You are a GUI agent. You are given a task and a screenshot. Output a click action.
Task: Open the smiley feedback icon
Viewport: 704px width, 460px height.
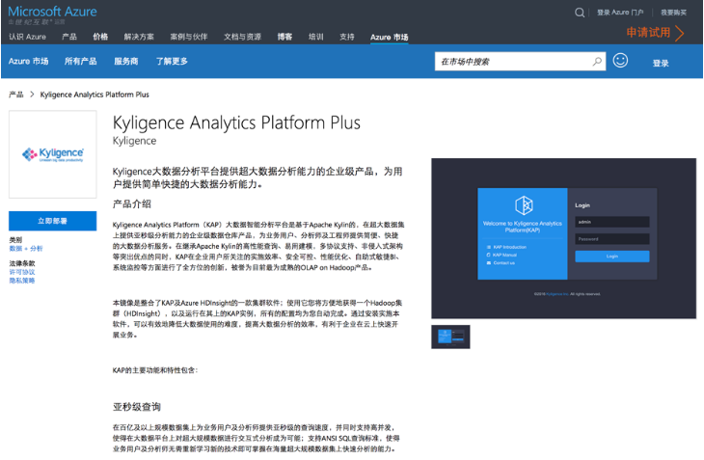pos(620,61)
